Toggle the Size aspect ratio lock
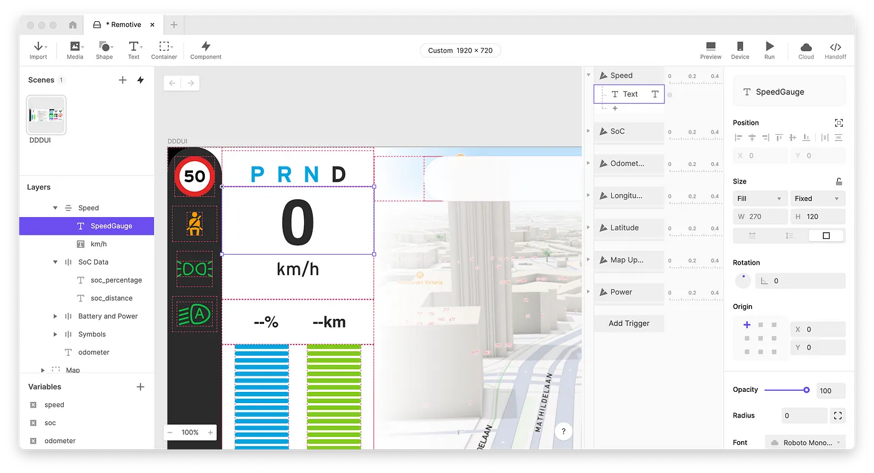 click(x=839, y=182)
